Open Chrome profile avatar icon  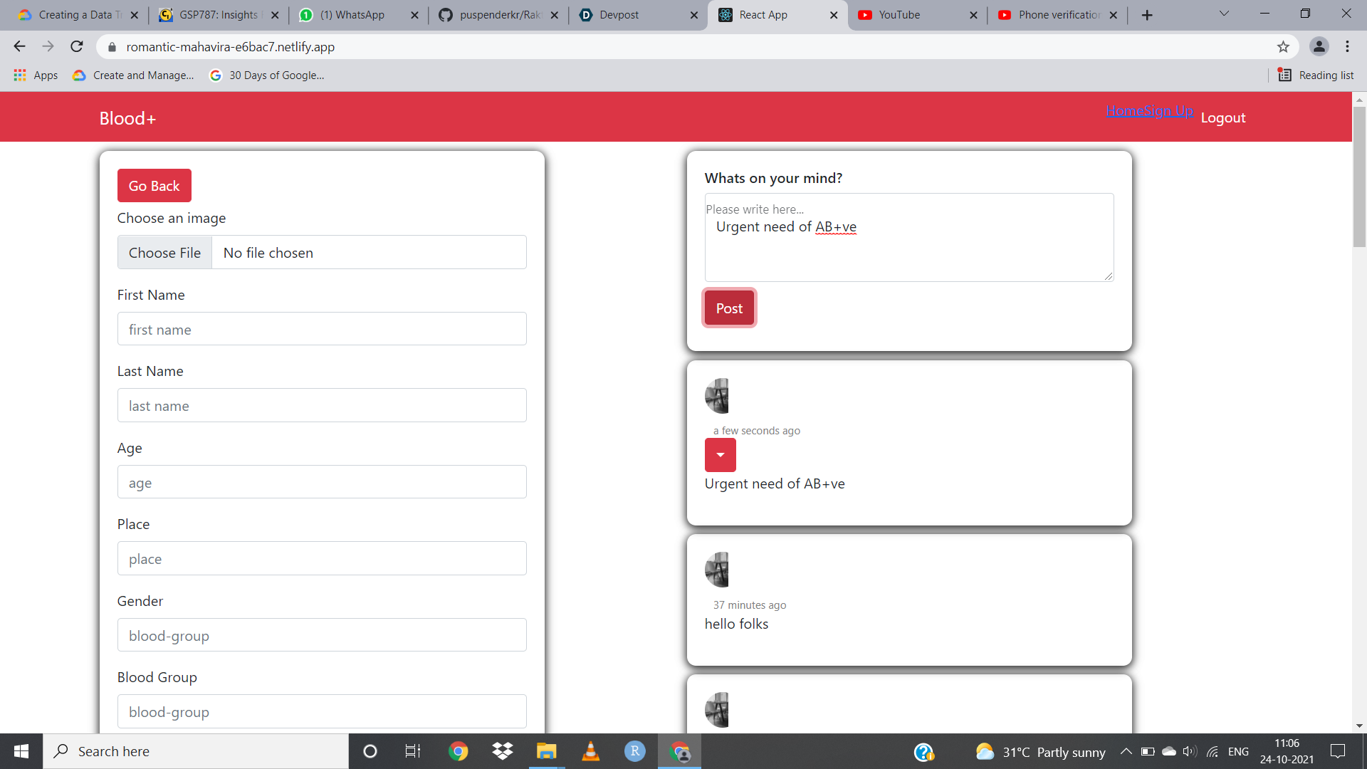click(1319, 47)
